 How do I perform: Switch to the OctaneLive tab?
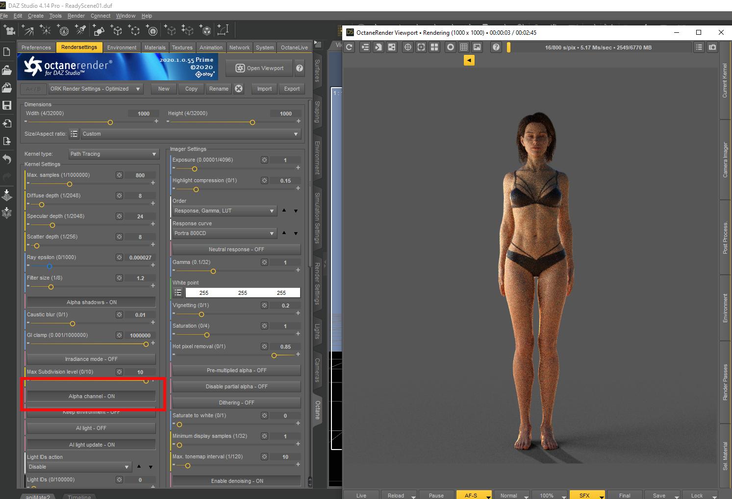[x=294, y=48]
